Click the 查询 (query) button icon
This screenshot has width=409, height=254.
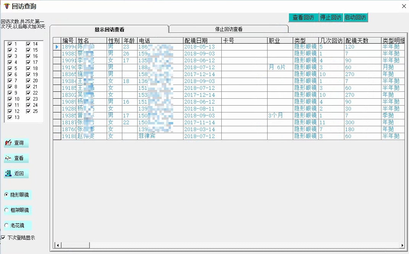(x=8, y=143)
